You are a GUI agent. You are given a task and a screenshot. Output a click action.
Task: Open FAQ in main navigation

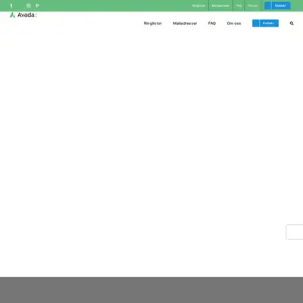[212, 23]
